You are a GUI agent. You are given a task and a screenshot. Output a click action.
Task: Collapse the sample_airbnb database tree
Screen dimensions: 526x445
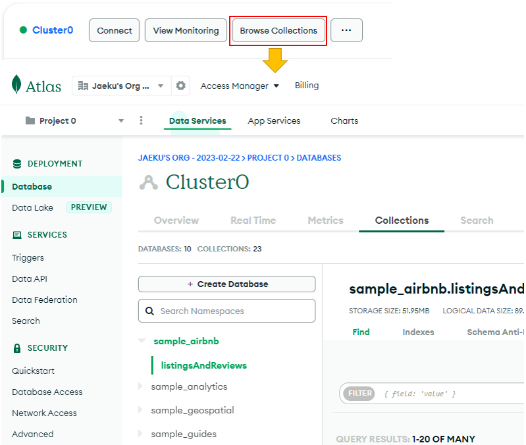tap(142, 341)
